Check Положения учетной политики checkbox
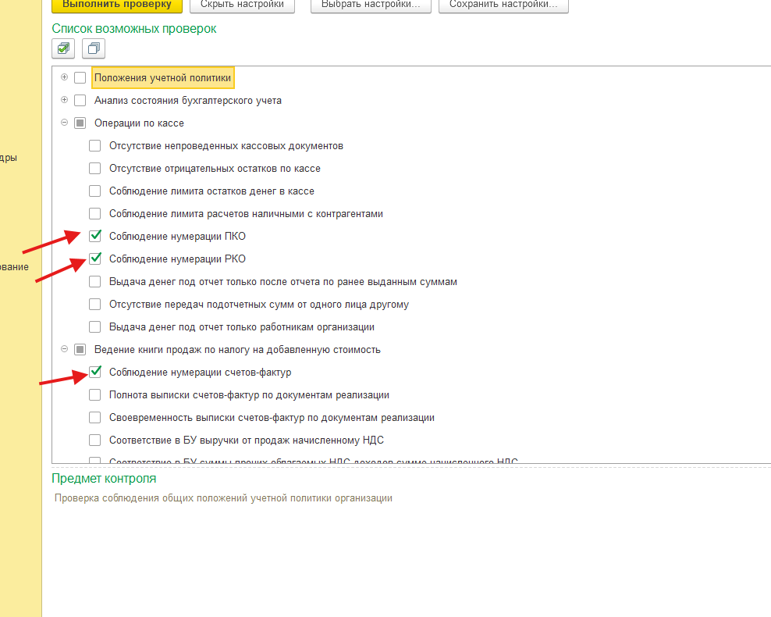This screenshot has width=771, height=617. pos(80,77)
